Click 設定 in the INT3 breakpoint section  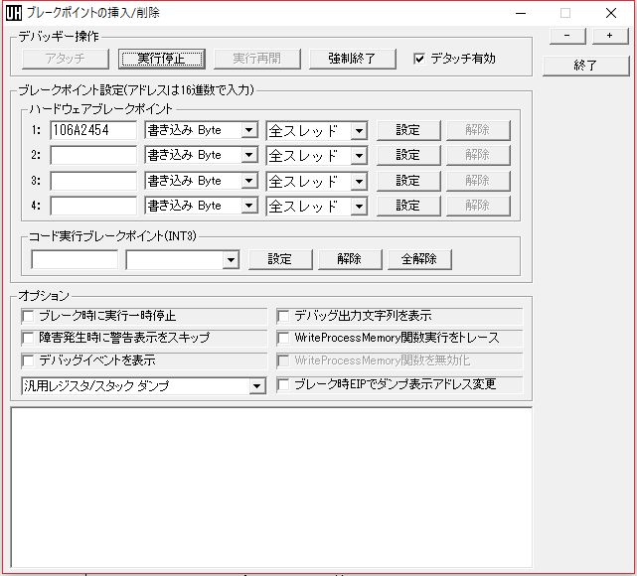[280, 259]
